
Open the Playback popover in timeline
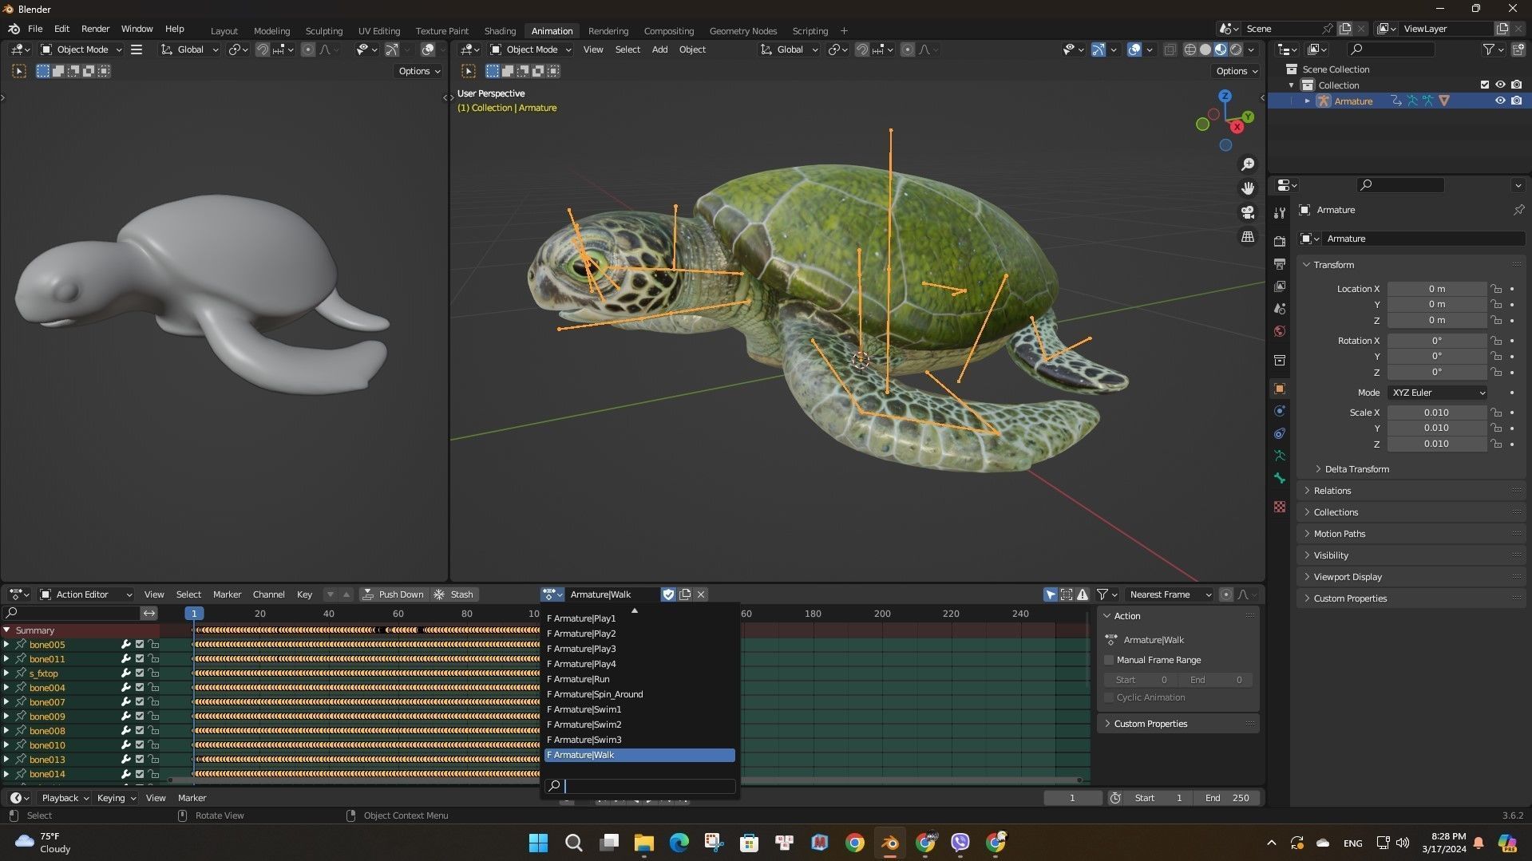click(x=65, y=798)
